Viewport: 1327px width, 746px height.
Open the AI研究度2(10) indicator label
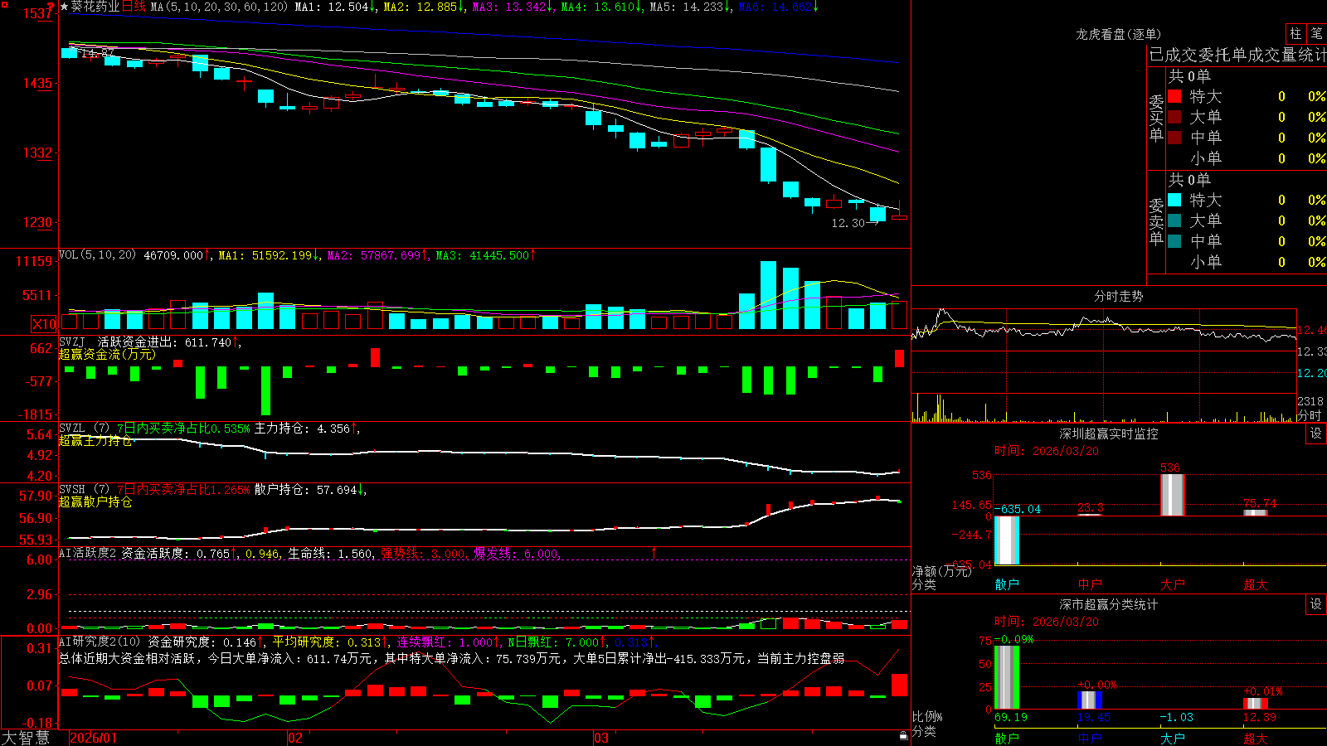click(100, 642)
